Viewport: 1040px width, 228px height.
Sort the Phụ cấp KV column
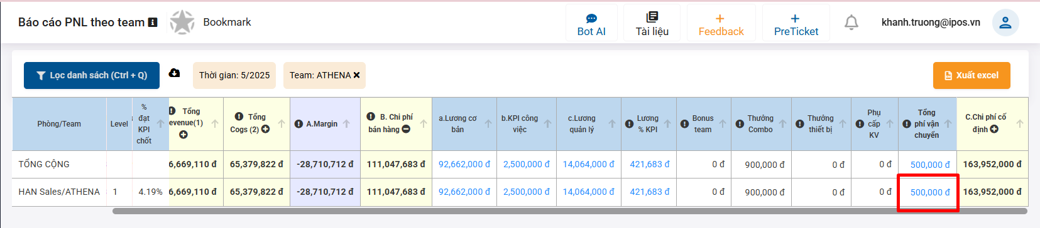point(890,124)
